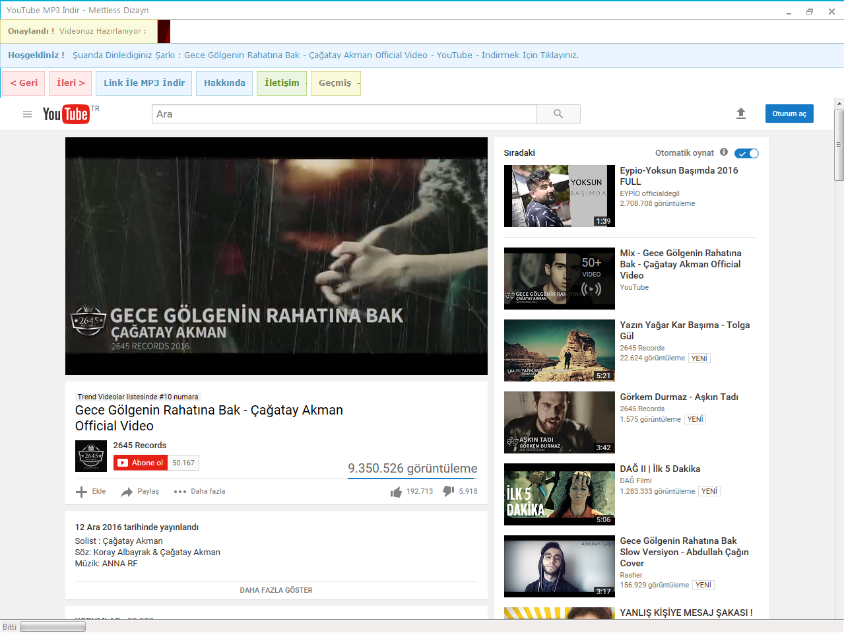
Task: Click the main video player
Action: (x=276, y=256)
